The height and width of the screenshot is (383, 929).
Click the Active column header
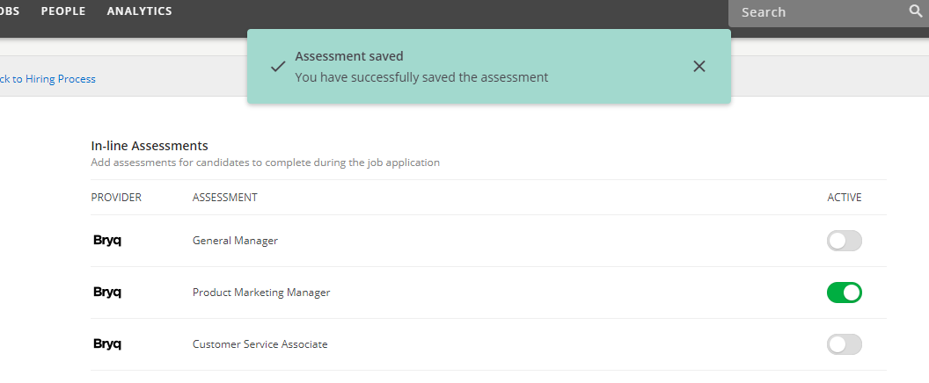844,198
